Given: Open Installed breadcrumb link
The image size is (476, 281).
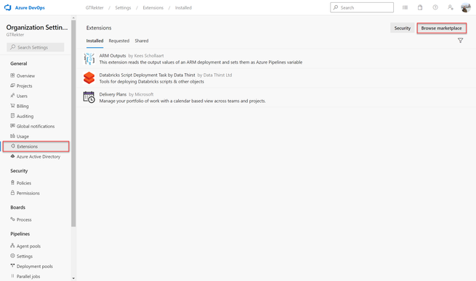Looking at the screenshot, I should [x=183, y=8].
